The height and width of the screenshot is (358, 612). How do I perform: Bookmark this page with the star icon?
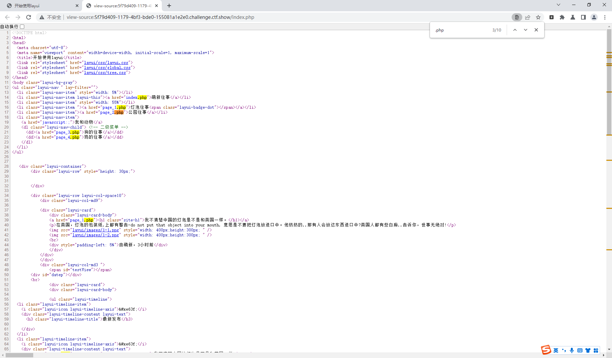(538, 17)
